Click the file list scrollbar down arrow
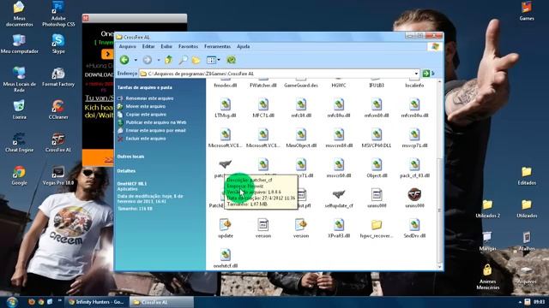This screenshot has width=549, height=308. click(x=440, y=267)
